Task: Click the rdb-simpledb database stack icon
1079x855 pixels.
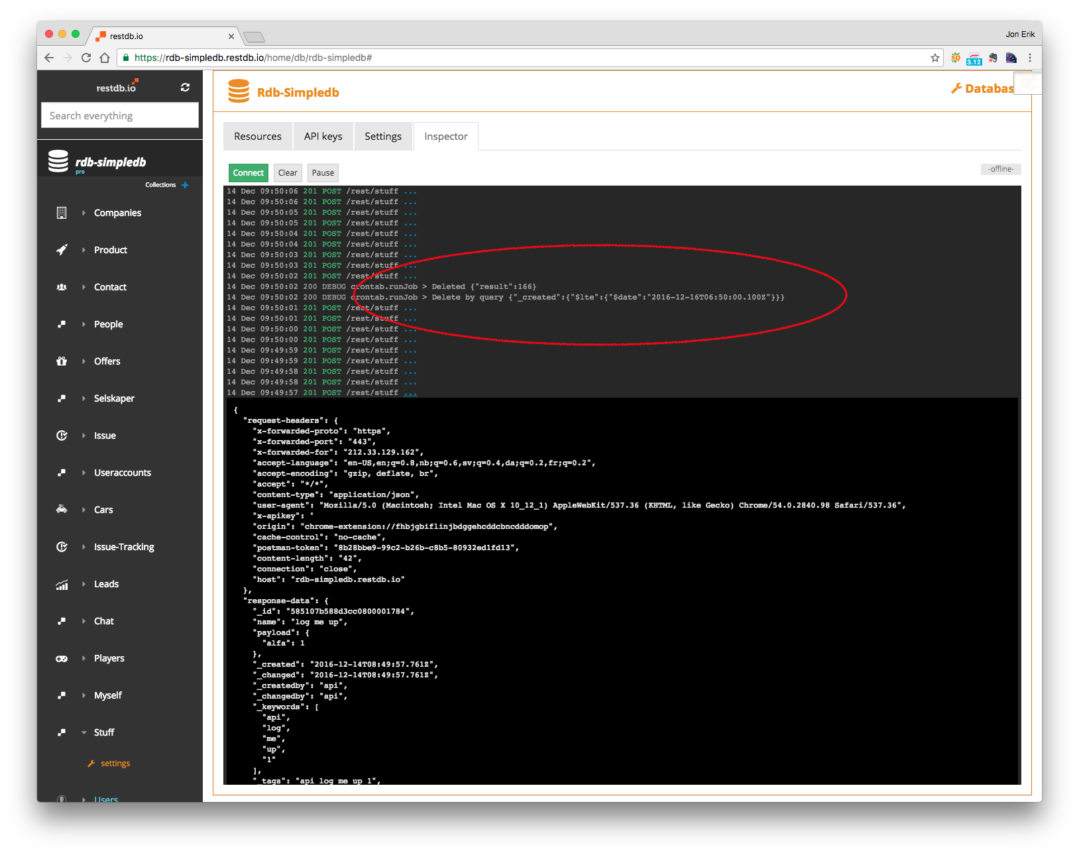Action: pos(58,161)
